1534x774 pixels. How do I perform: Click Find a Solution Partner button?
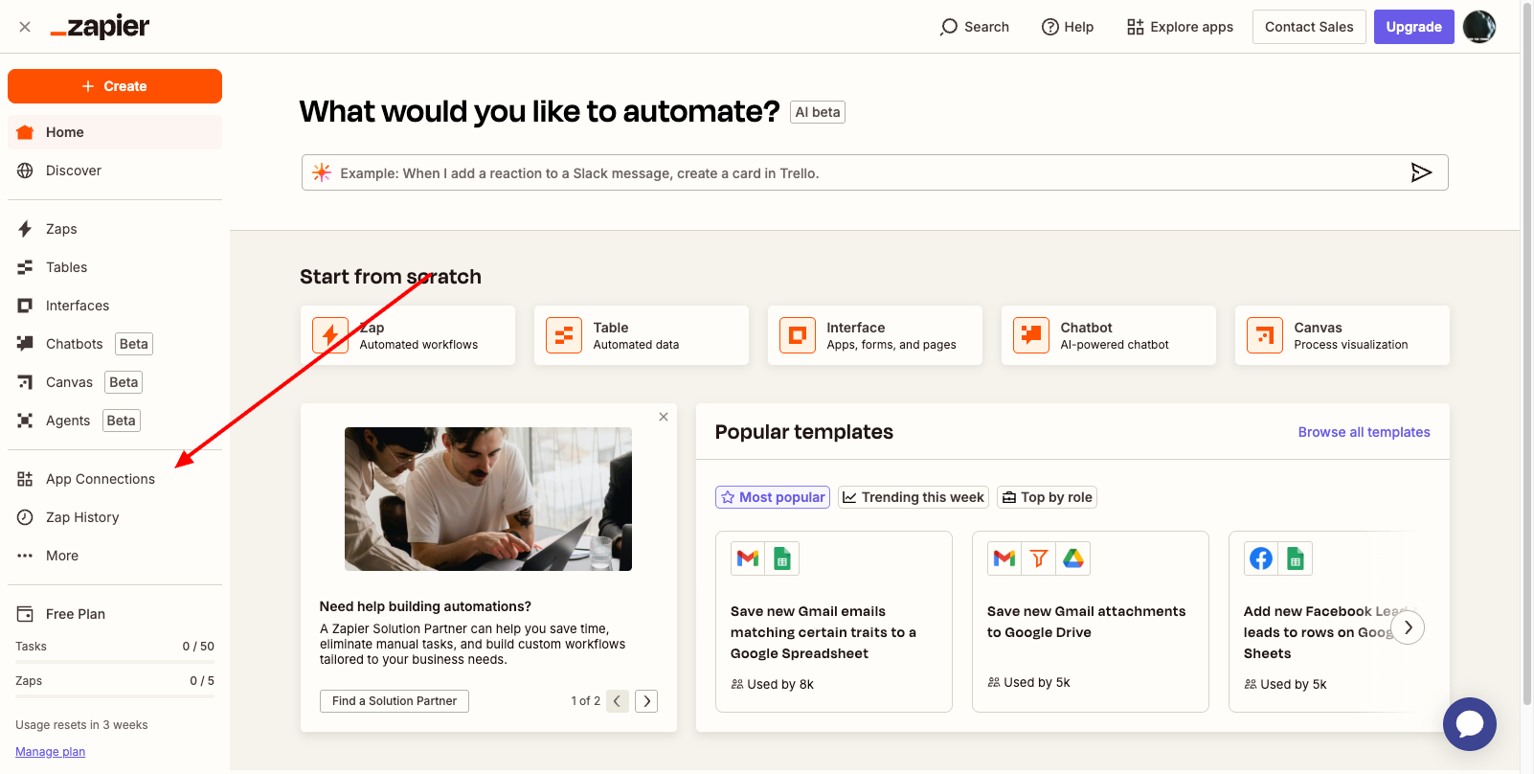tap(395, 701)
